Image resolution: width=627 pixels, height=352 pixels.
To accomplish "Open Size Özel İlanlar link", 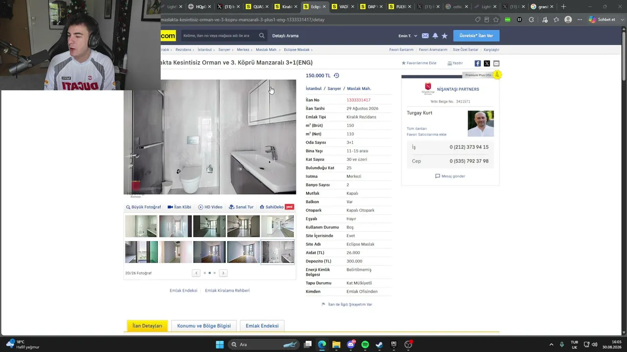I will click(x=465, y=49).
